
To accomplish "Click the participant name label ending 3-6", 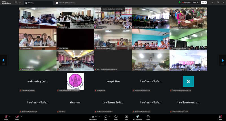I will 141,91.
